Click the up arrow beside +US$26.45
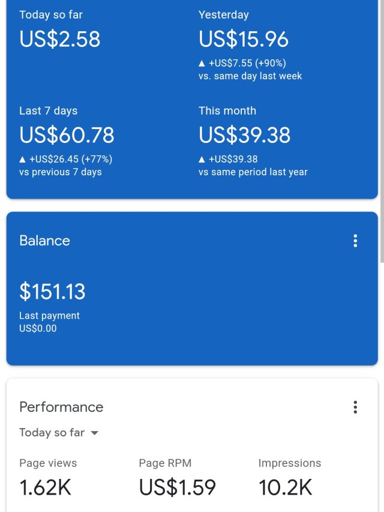This screenshot has width=384, height=512. pos(23,160)
